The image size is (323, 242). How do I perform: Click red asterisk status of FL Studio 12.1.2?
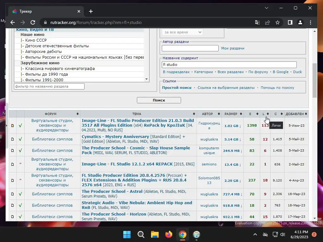click(x=21, y=164)
